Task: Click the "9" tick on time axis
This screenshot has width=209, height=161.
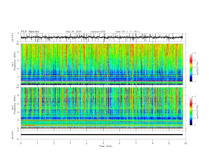Action: click(x=169, y=143)
